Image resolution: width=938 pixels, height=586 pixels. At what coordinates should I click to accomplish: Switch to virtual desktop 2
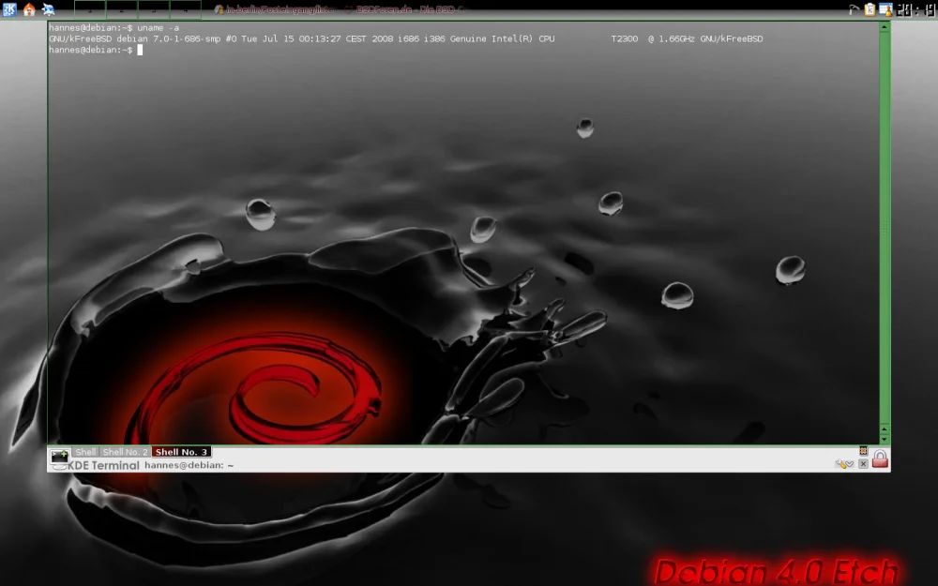pos(122,9)
